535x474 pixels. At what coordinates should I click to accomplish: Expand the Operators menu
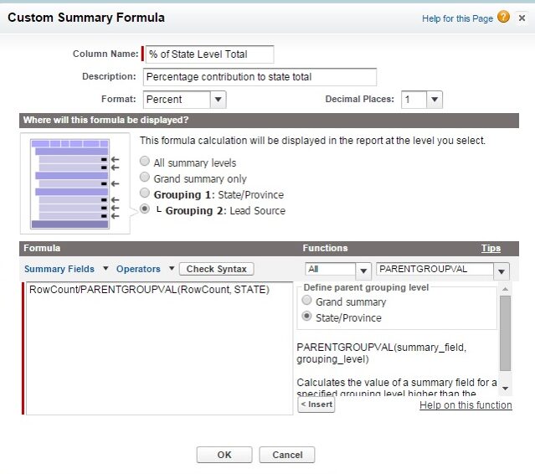pyautogui.click(x=146, y=269)
